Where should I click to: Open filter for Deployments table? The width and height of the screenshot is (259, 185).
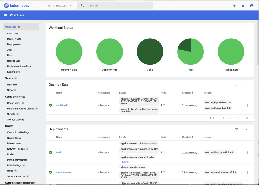[x=237, y=129]
